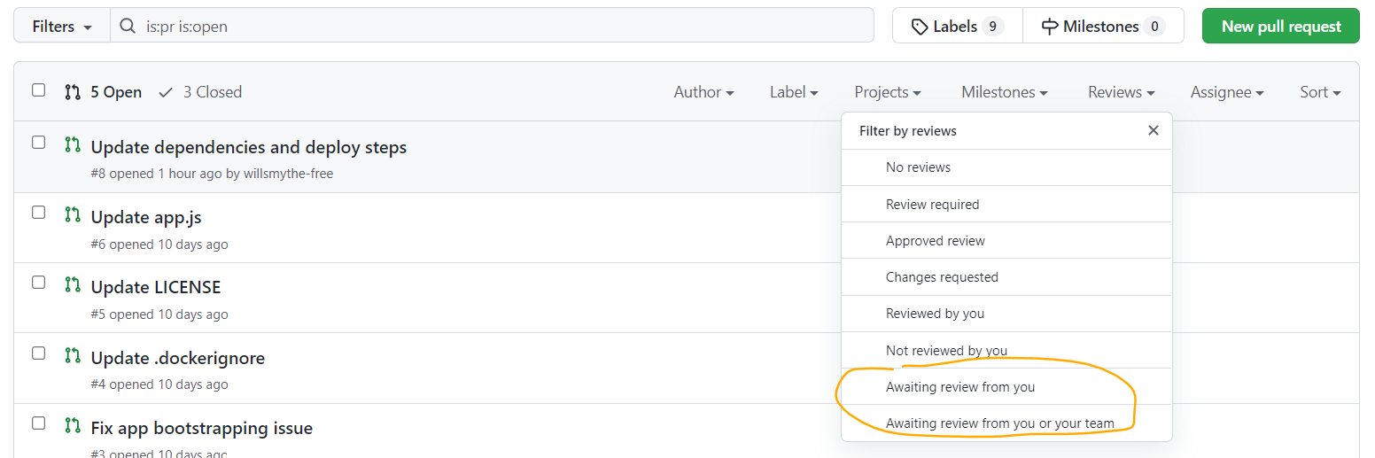Open the Labels page button
The height and width of the screenshot is (458, 1375).
click(958, 27)
